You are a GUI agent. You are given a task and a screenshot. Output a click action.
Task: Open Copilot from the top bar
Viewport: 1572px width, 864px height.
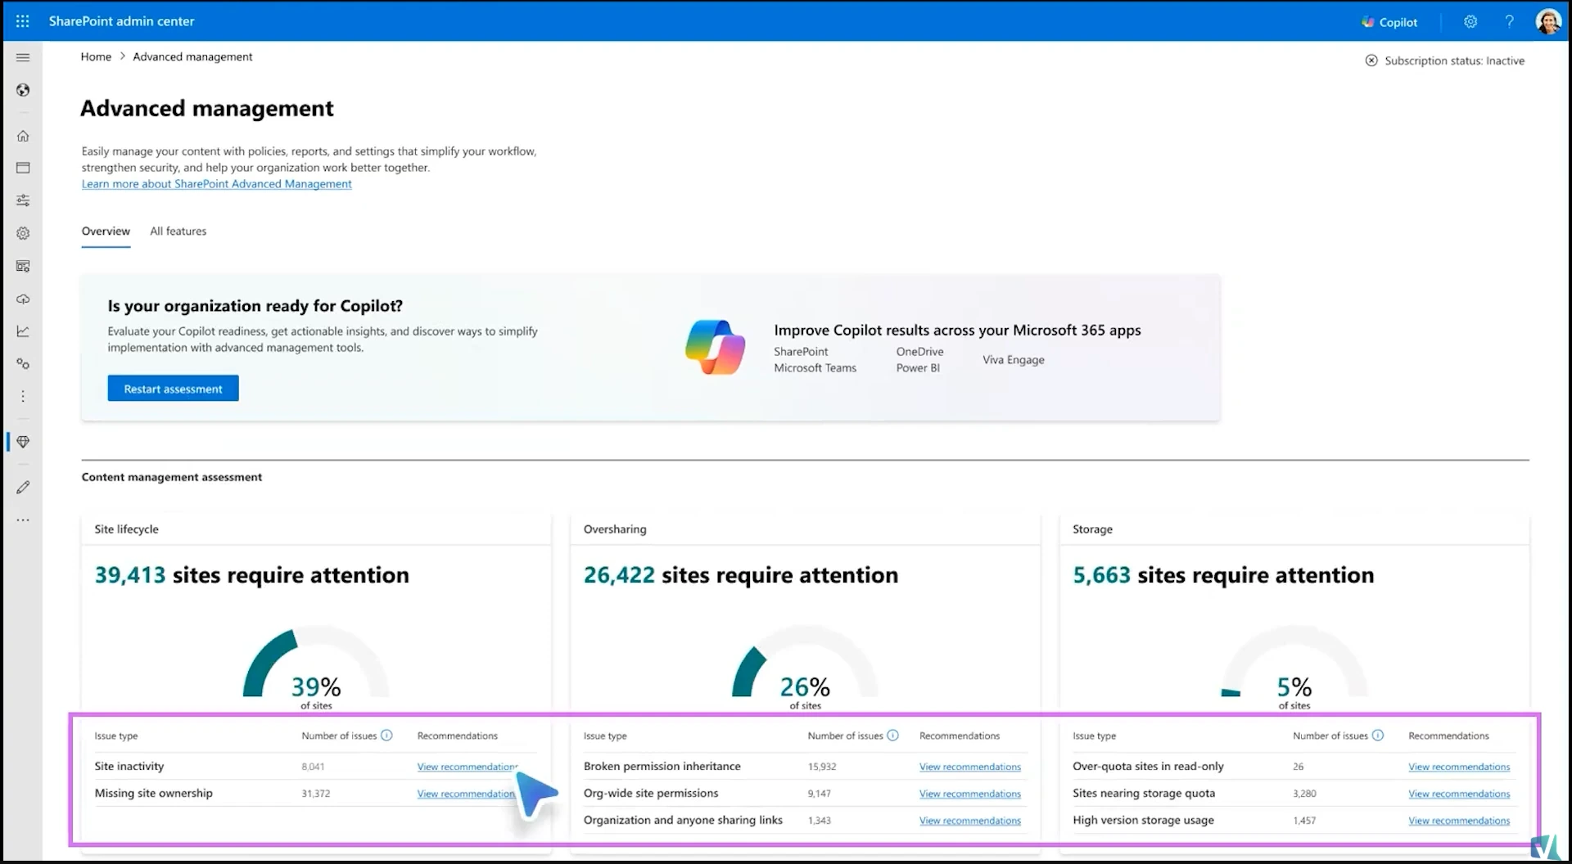[x=1389, y=22]
